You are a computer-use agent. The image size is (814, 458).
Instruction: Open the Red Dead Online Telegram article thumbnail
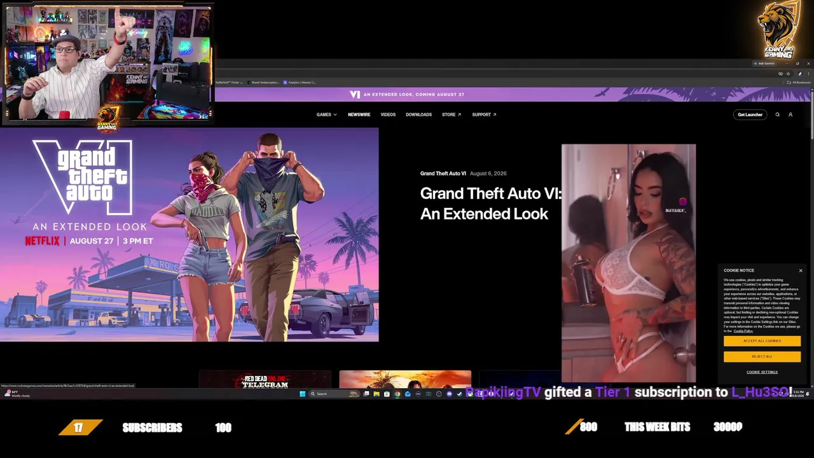(265, 379)
